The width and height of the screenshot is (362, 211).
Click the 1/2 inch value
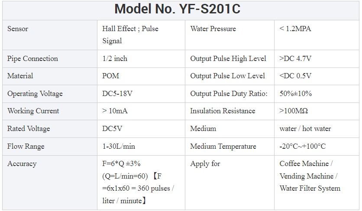115,59
